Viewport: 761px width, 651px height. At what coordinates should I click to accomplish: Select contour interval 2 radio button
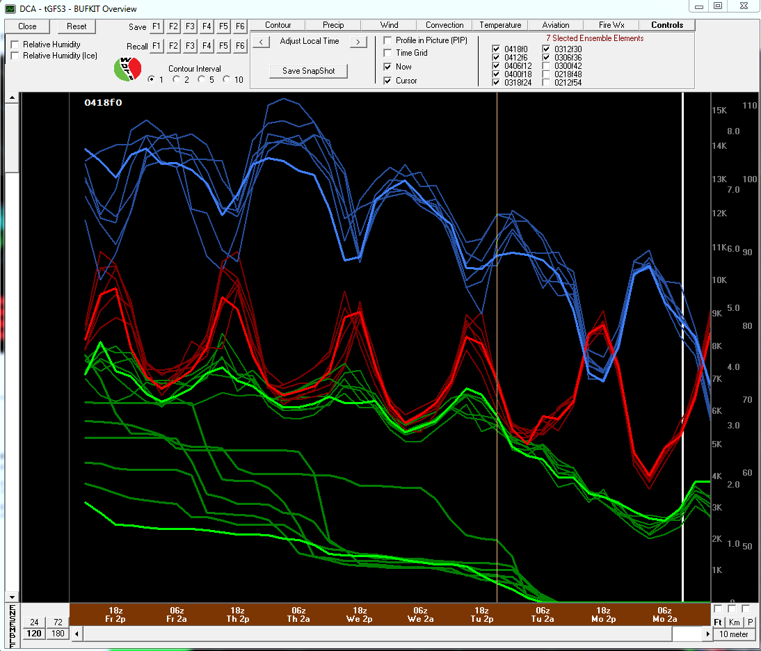tap(176, 79)
